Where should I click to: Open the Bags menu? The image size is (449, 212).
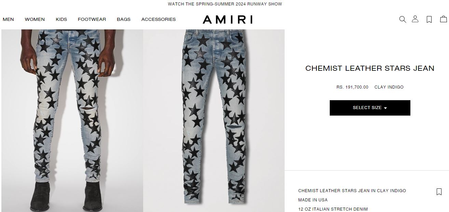[124, 19]
